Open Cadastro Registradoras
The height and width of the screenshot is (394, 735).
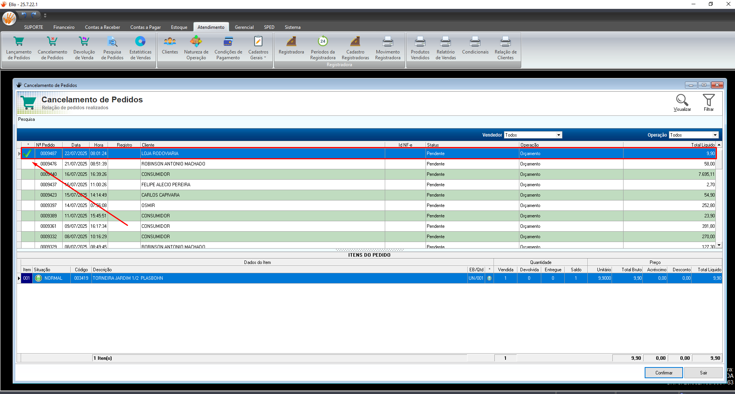point(355,48)
